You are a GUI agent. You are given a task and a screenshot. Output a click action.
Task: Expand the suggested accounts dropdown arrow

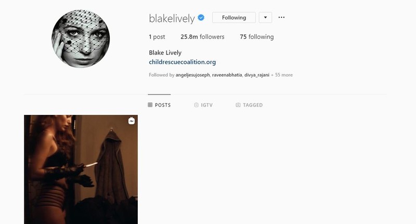[265, 18]
